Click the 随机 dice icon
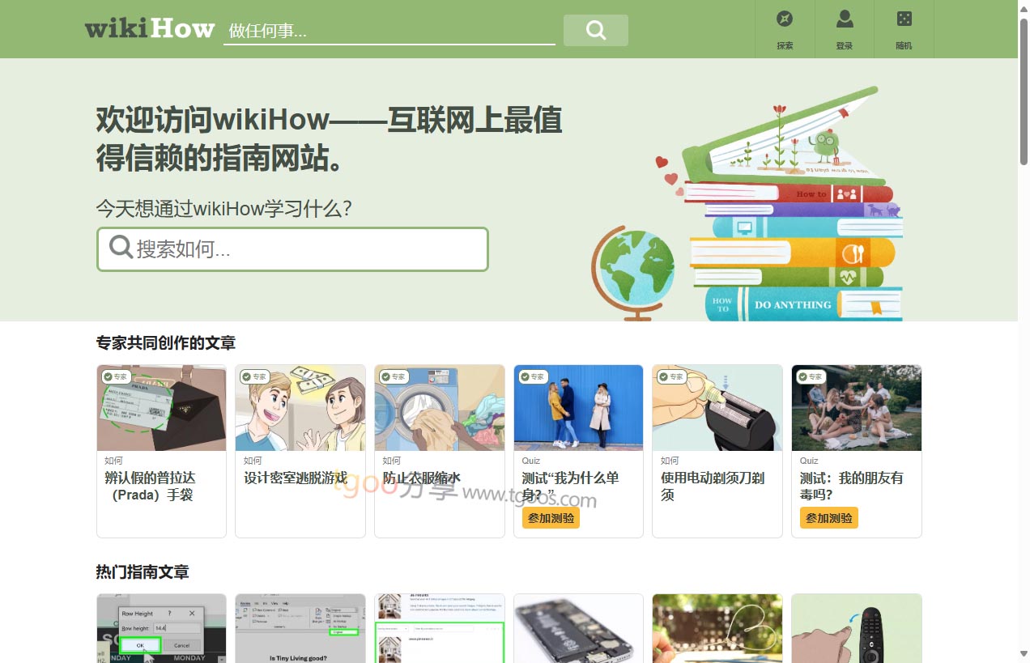 coord(904,19)
